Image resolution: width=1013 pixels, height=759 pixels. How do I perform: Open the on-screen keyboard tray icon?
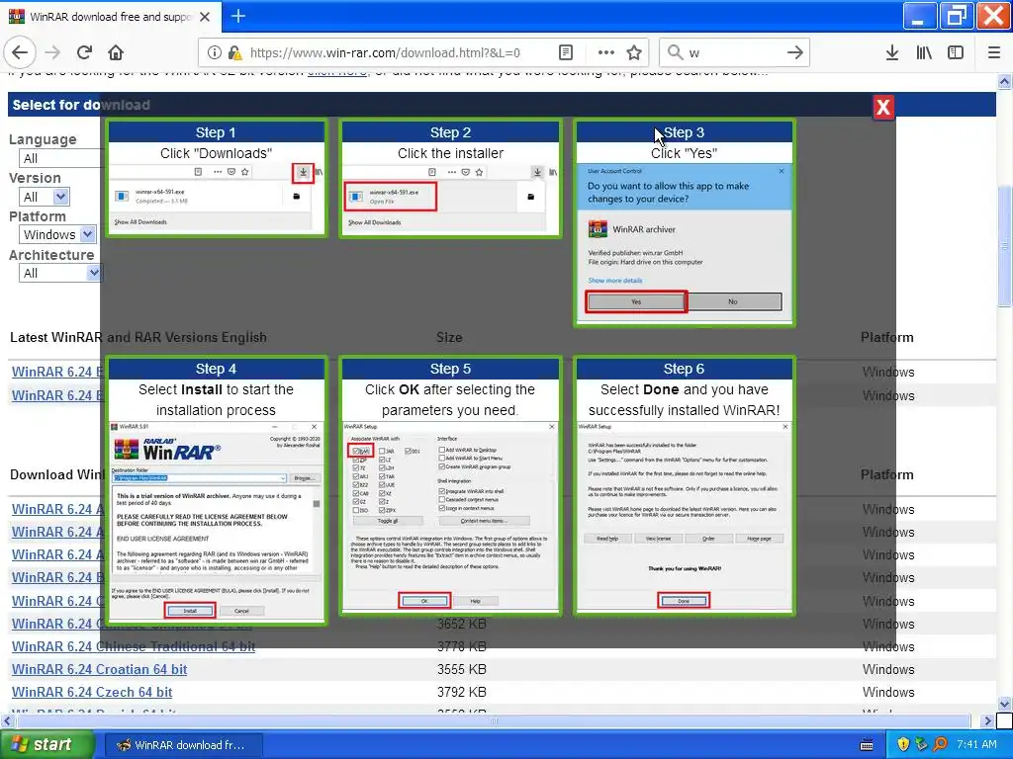click(x=867, y=745)
